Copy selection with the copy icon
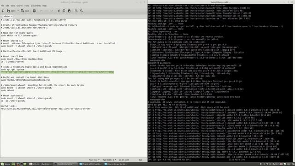This screenshot has width=295, height=166. click(x=64, y=11)
